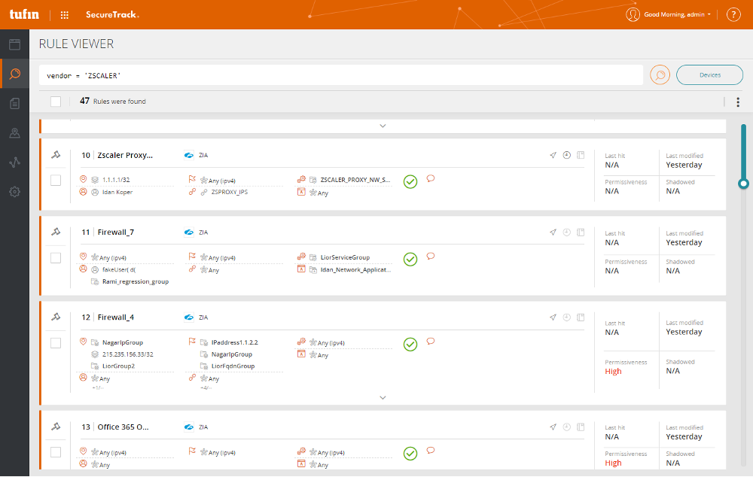This screenshot has height=477, width=753.
Task: Open the three-dot options menu
Action: point(738,102)
